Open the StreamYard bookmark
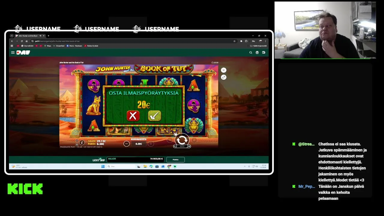 click(x=59, y=46)
